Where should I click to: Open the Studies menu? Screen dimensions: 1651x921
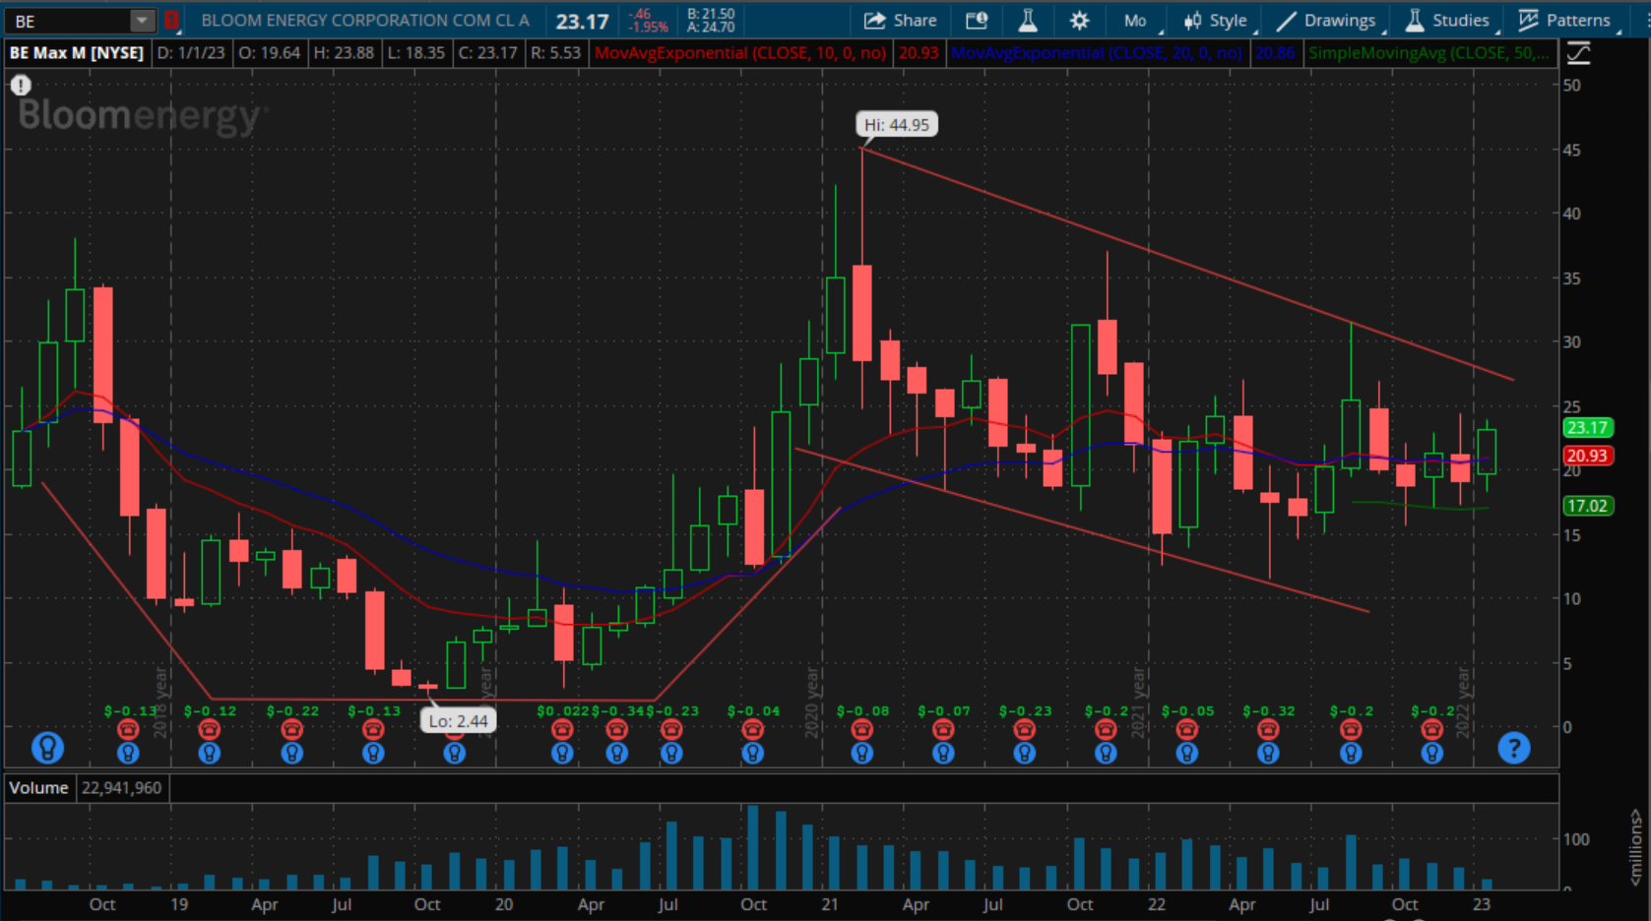pos(1448,20)
